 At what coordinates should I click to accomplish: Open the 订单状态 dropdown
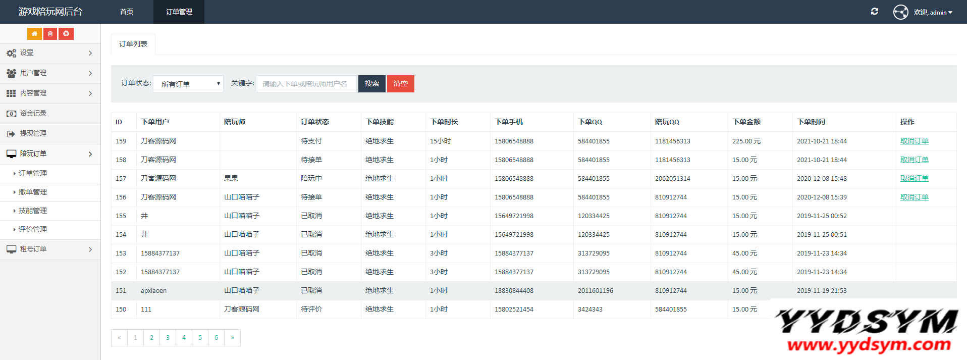pos(188,84)
